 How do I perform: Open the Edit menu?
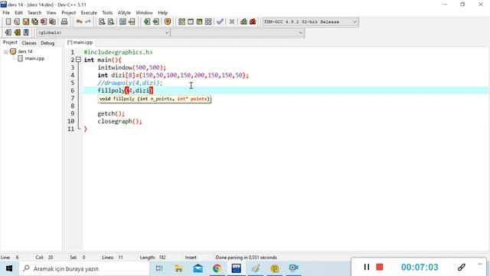[x=18, y=13]
